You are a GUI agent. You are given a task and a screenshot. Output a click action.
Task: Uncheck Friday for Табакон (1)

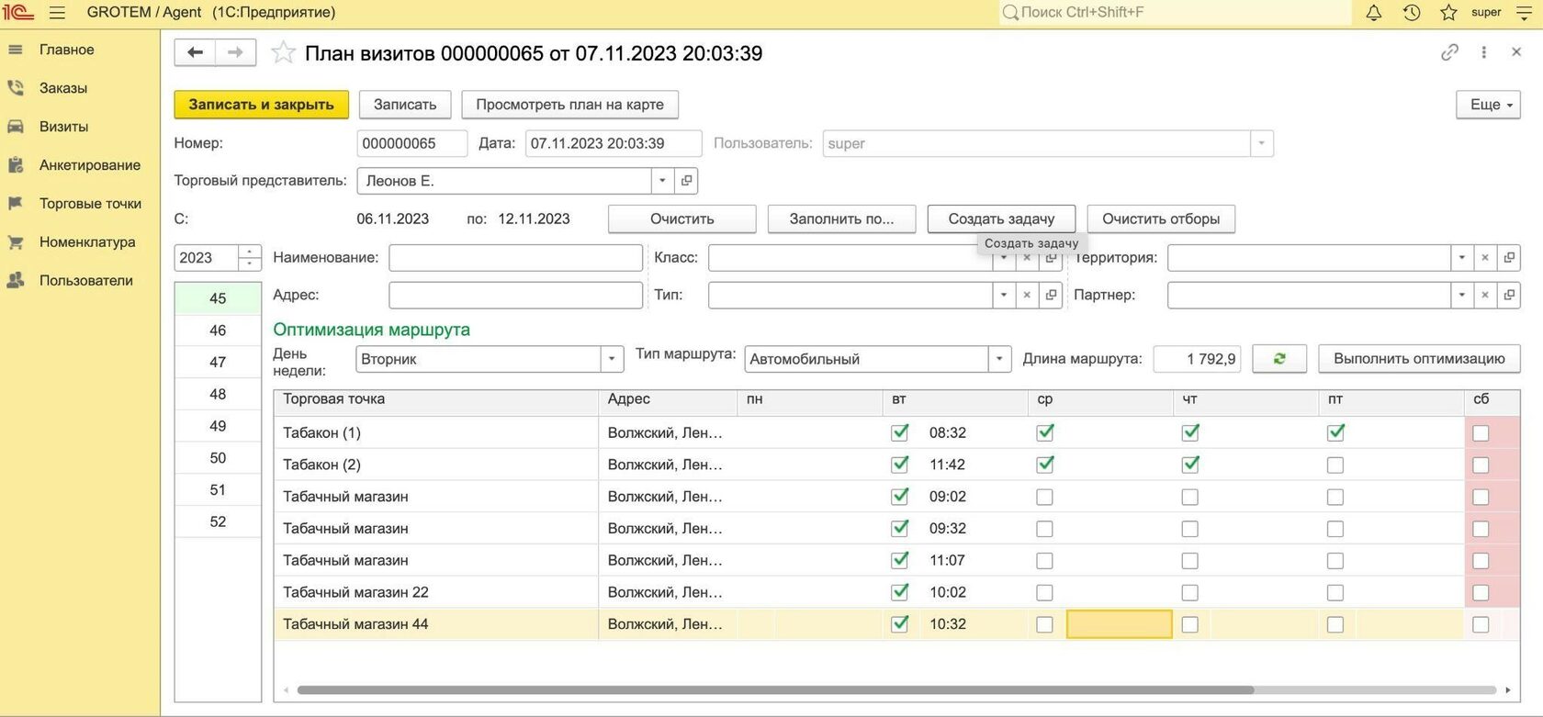tap(1335, 432)
